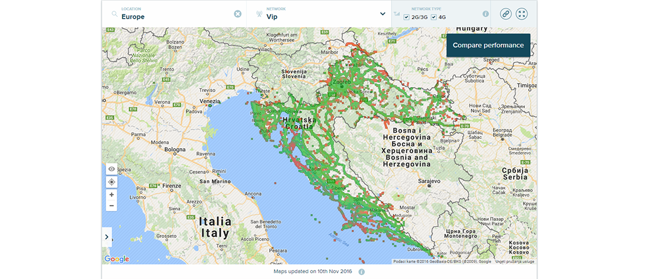Expand the side panel arrow
This screenshot has height=279, width=645.
click(106, 237)
